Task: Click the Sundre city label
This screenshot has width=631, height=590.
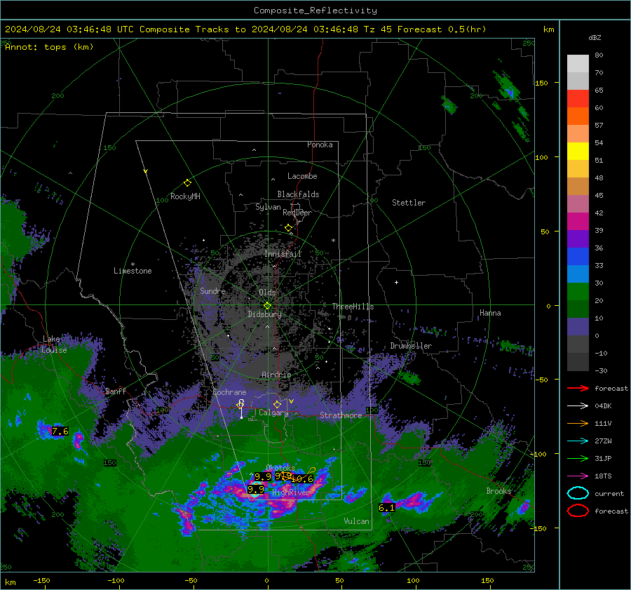Action: click(x=212, y=290)
